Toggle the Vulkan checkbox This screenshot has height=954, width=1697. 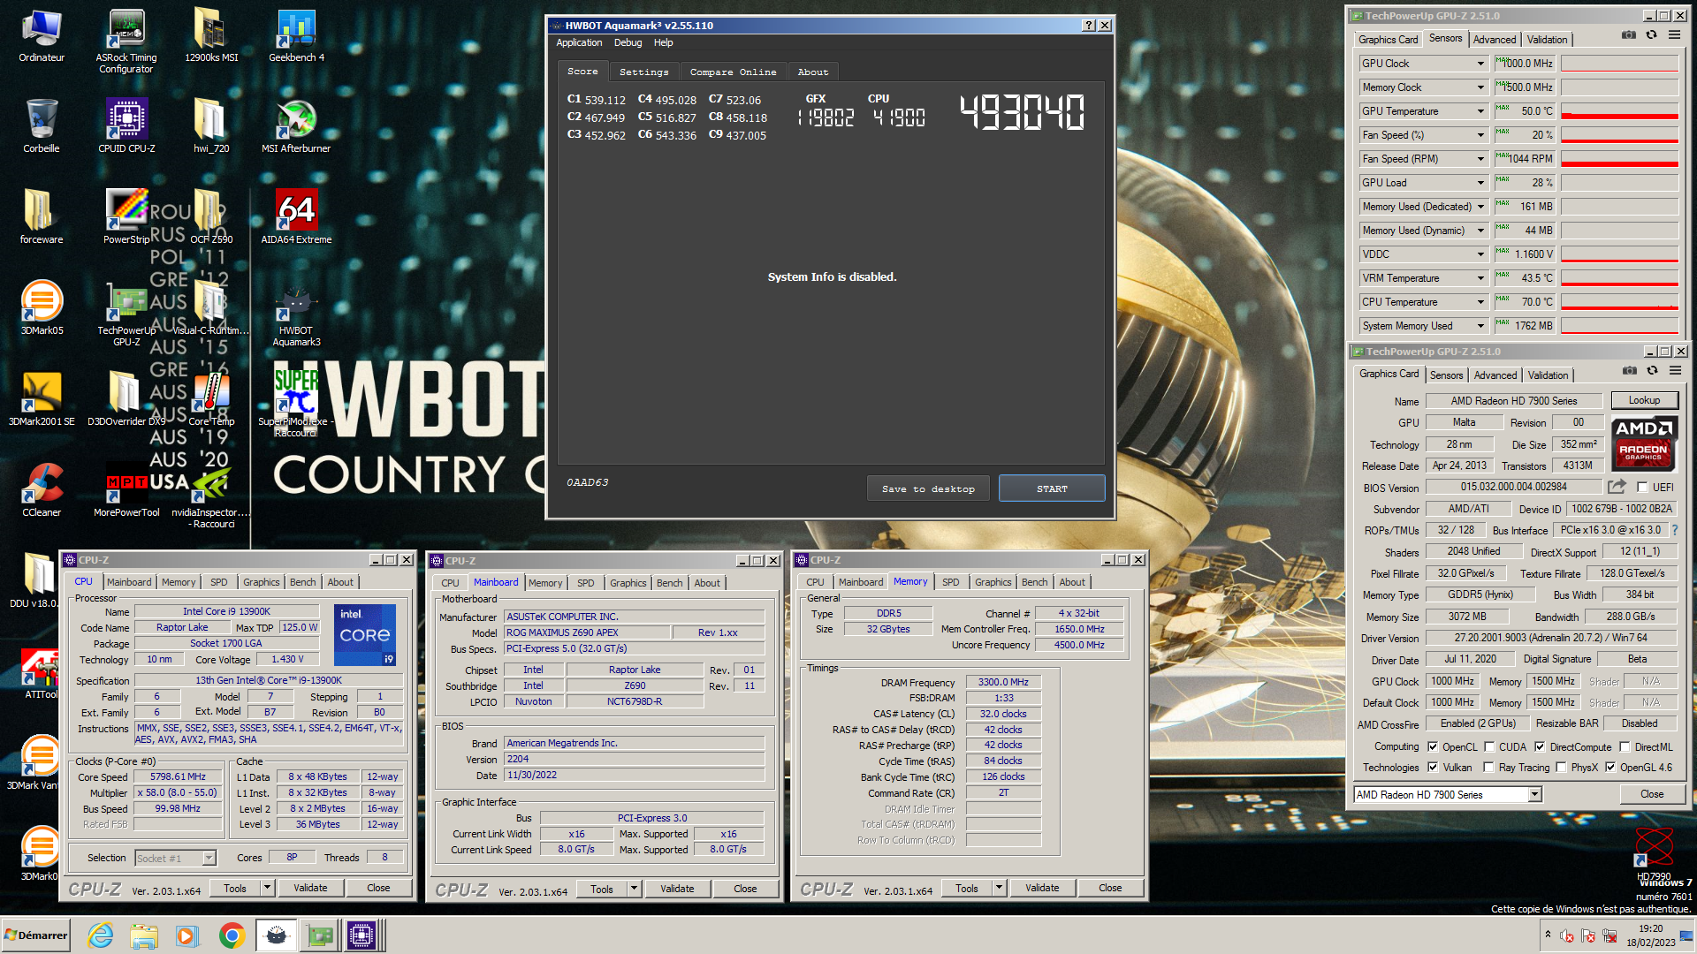(x=1433, y=768)
